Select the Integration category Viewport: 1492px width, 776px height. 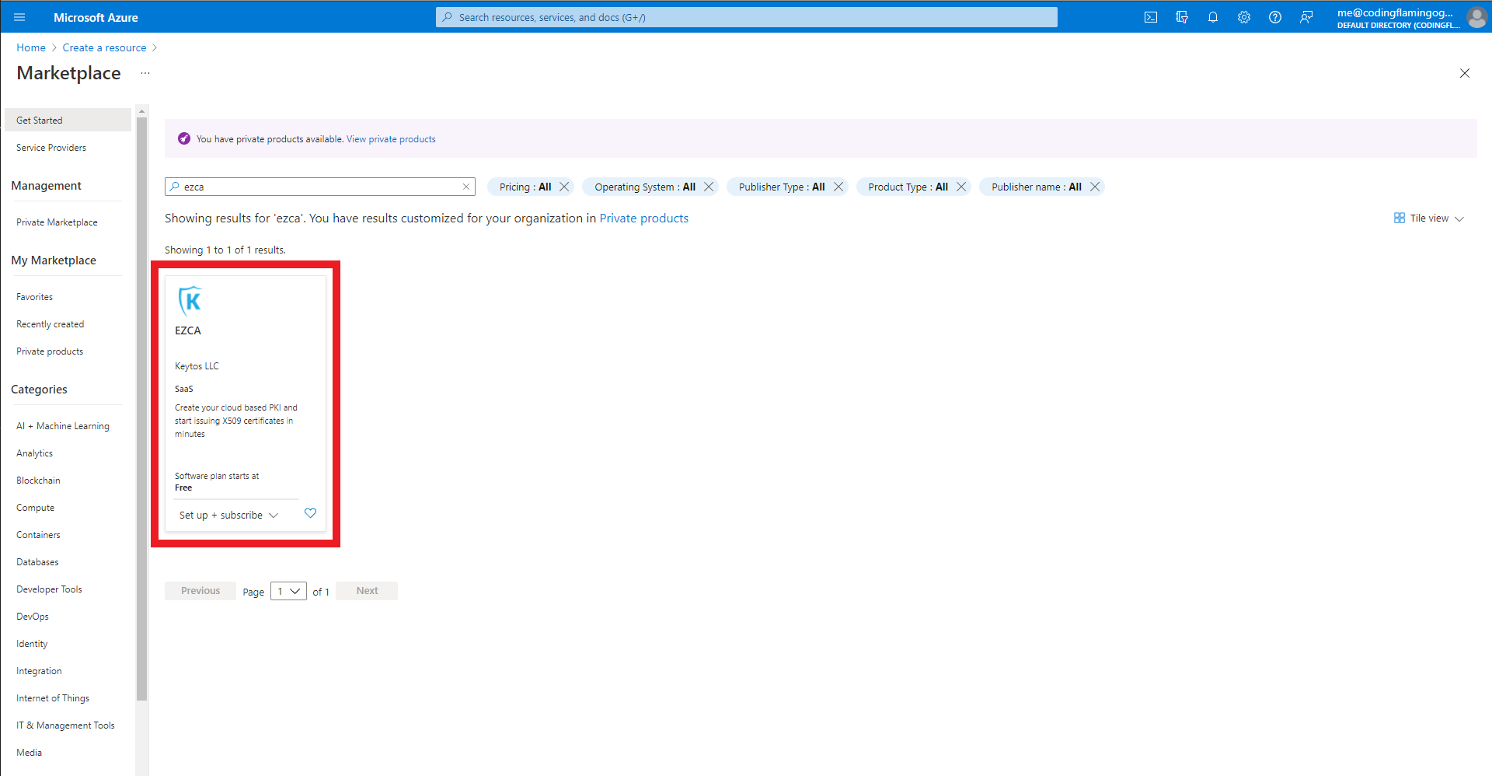[x=39, y=671]
